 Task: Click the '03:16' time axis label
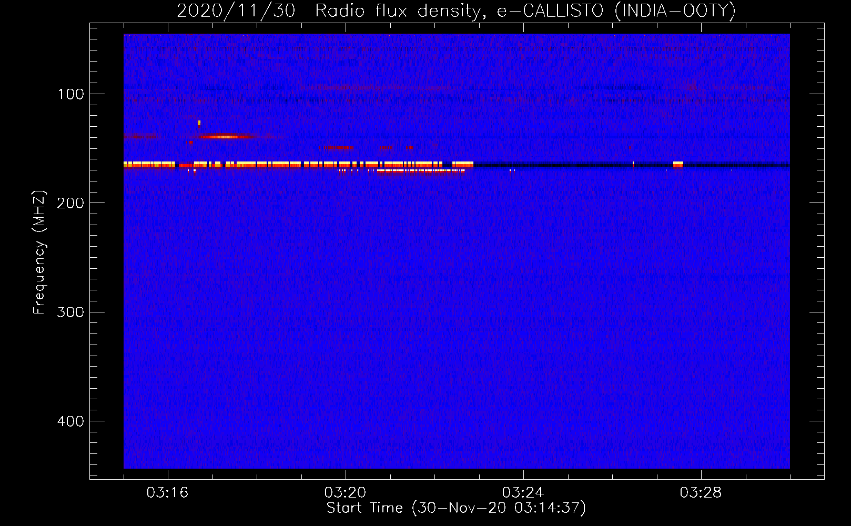click(168, 493)
